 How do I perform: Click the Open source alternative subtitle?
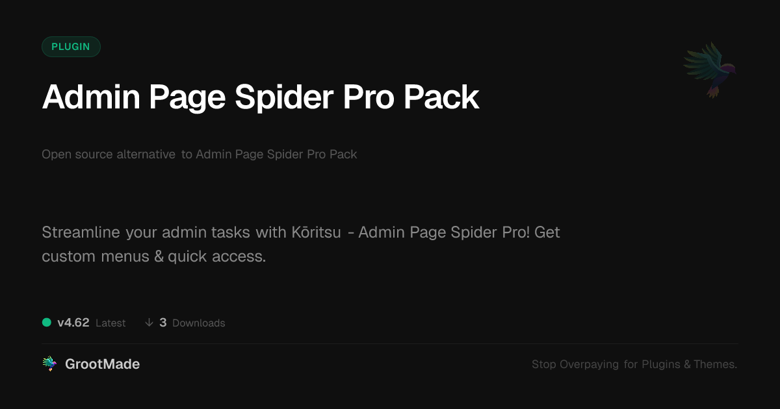tap(200, 155)
